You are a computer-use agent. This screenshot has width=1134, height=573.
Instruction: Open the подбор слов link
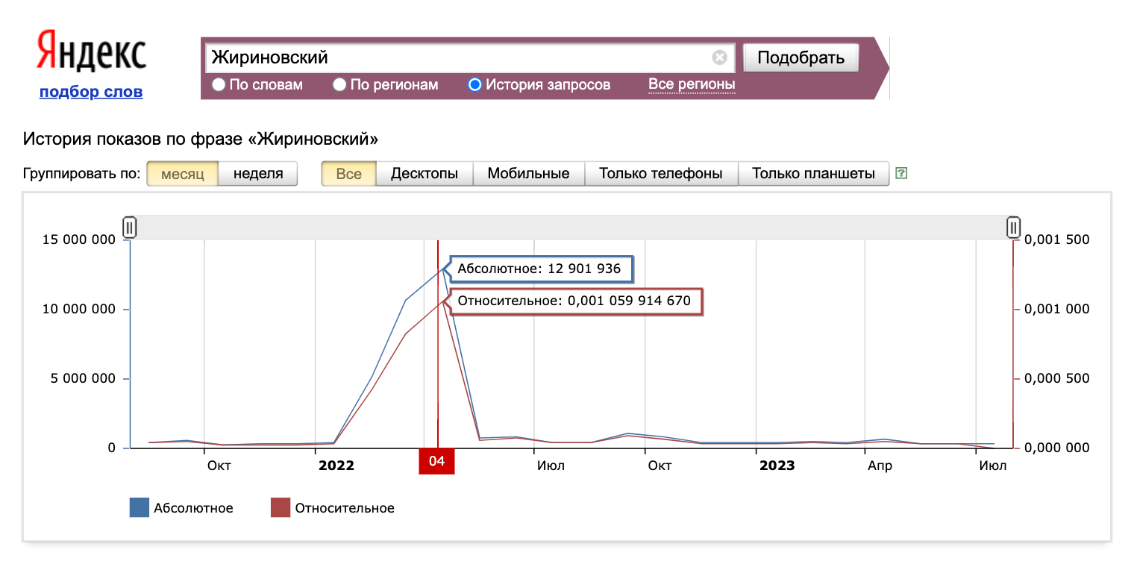tap(91, 92)
